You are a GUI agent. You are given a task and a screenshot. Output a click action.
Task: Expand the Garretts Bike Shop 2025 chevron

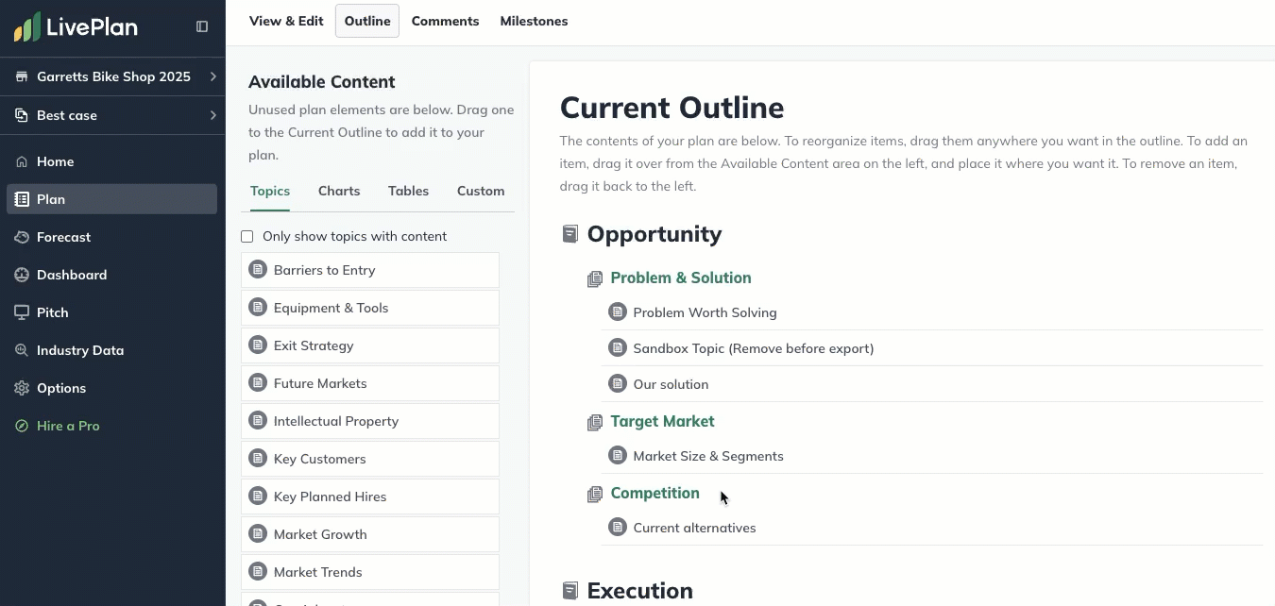tap(213, 76)
